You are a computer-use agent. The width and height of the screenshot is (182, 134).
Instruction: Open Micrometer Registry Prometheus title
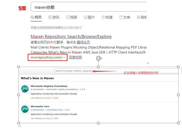(x=49, y=86)
